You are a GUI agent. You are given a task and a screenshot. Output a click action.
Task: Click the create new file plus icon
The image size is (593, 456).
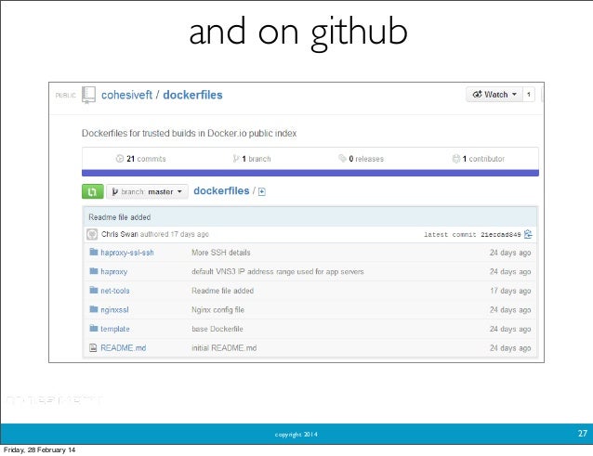point(262,192)
